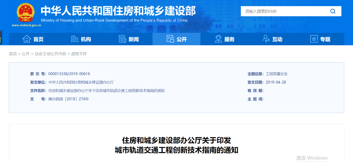Open the 新闻 navigation tab

129,39
